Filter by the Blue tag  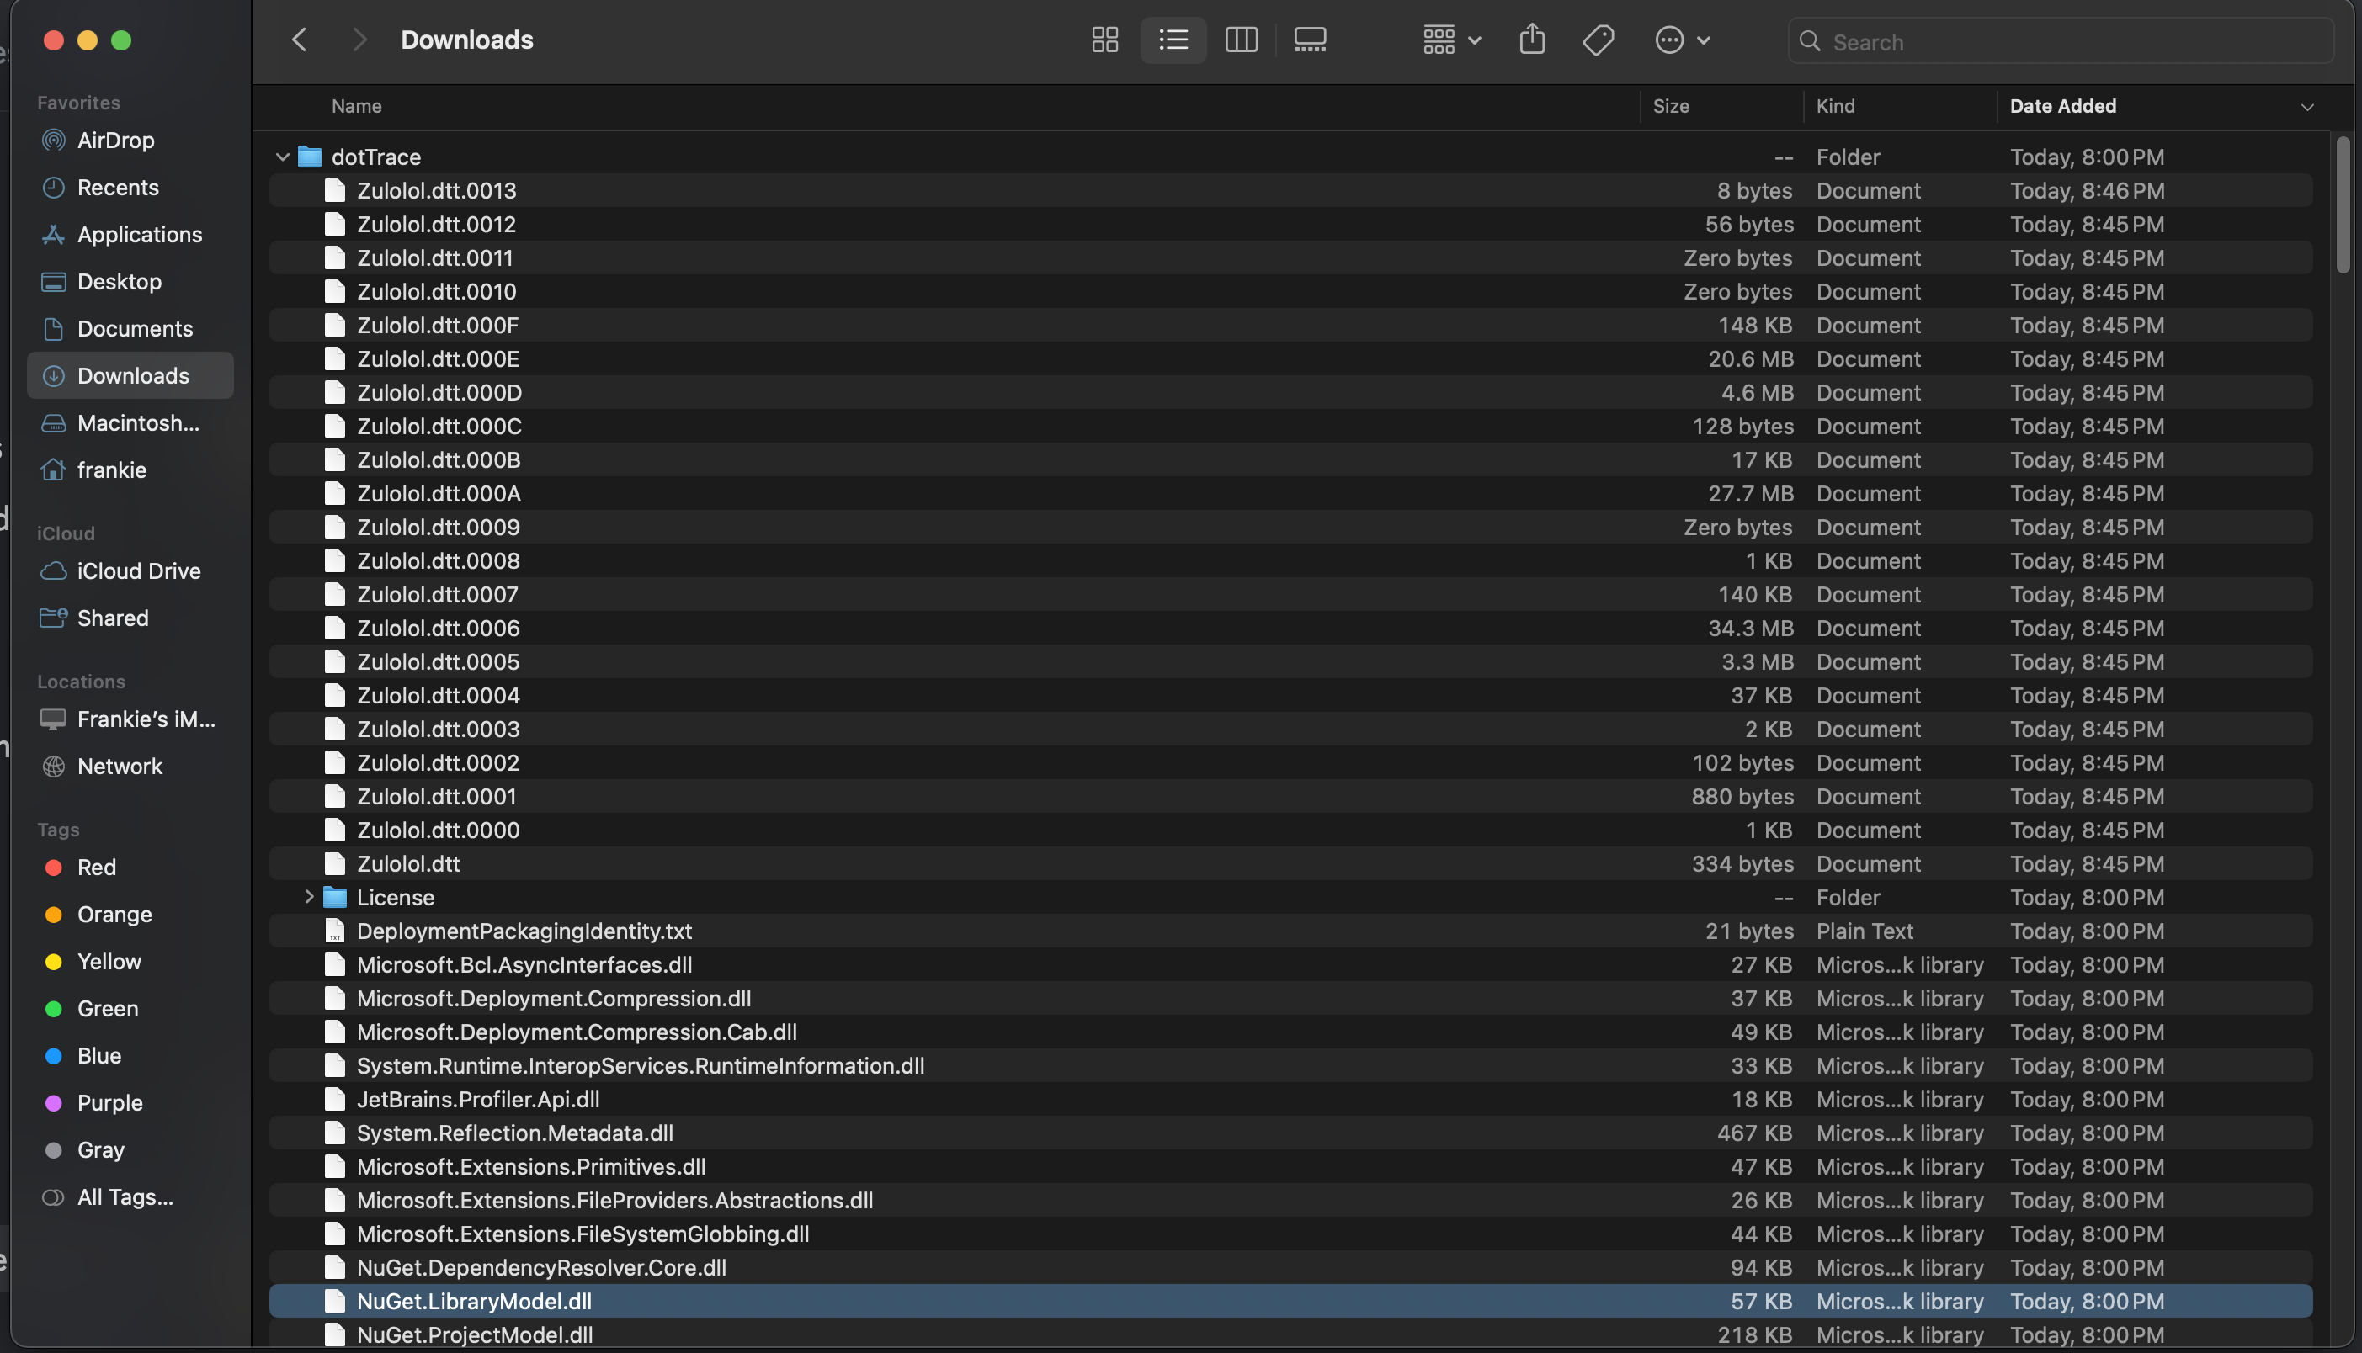(x=130, y=1056)
